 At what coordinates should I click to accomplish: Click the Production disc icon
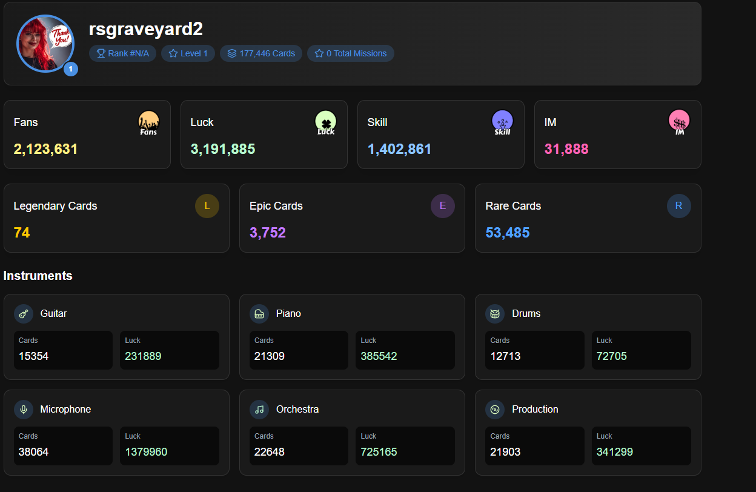495,410
